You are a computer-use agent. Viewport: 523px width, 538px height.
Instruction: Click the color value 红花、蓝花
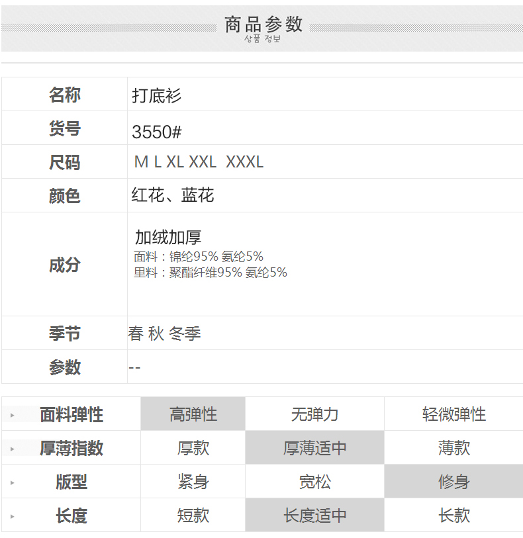point(172,195)
